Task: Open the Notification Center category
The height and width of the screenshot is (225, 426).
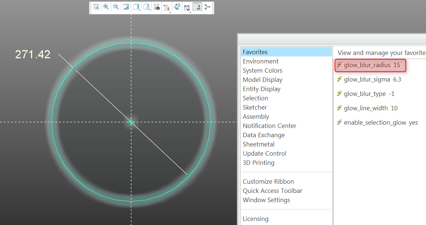Action: tap(269, 126)
